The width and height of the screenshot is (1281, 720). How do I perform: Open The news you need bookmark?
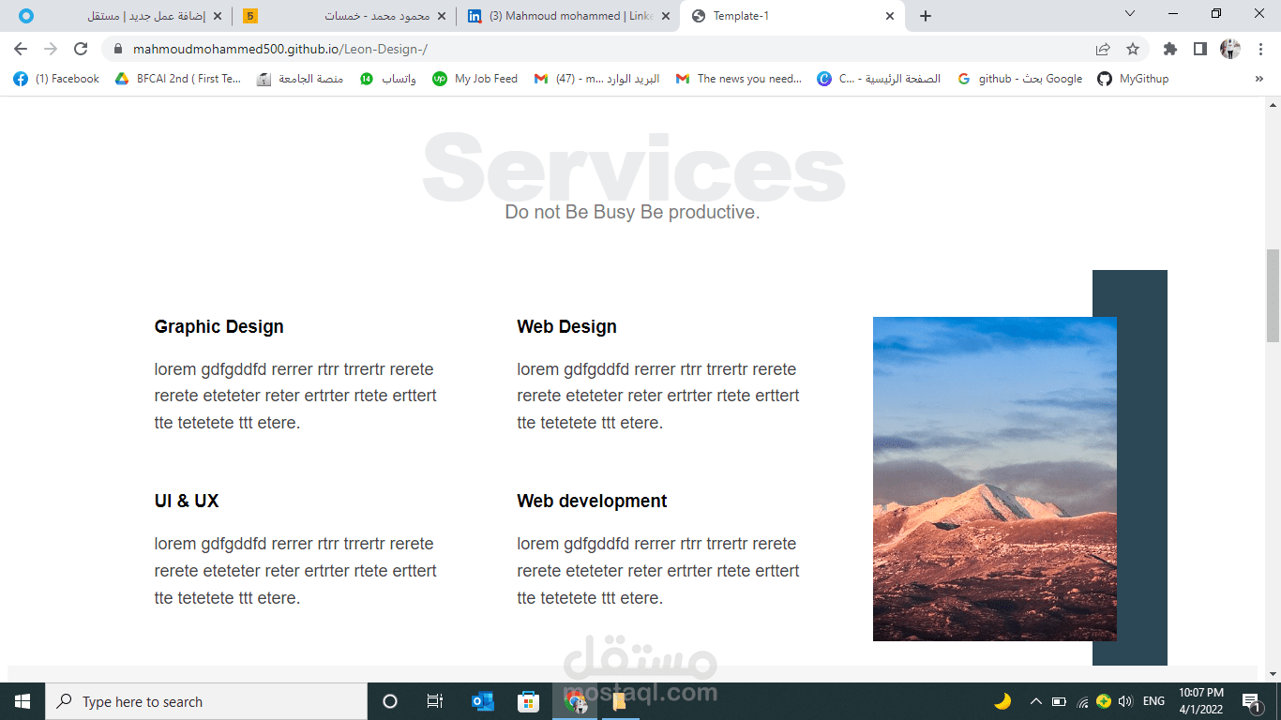coord(739,79)
